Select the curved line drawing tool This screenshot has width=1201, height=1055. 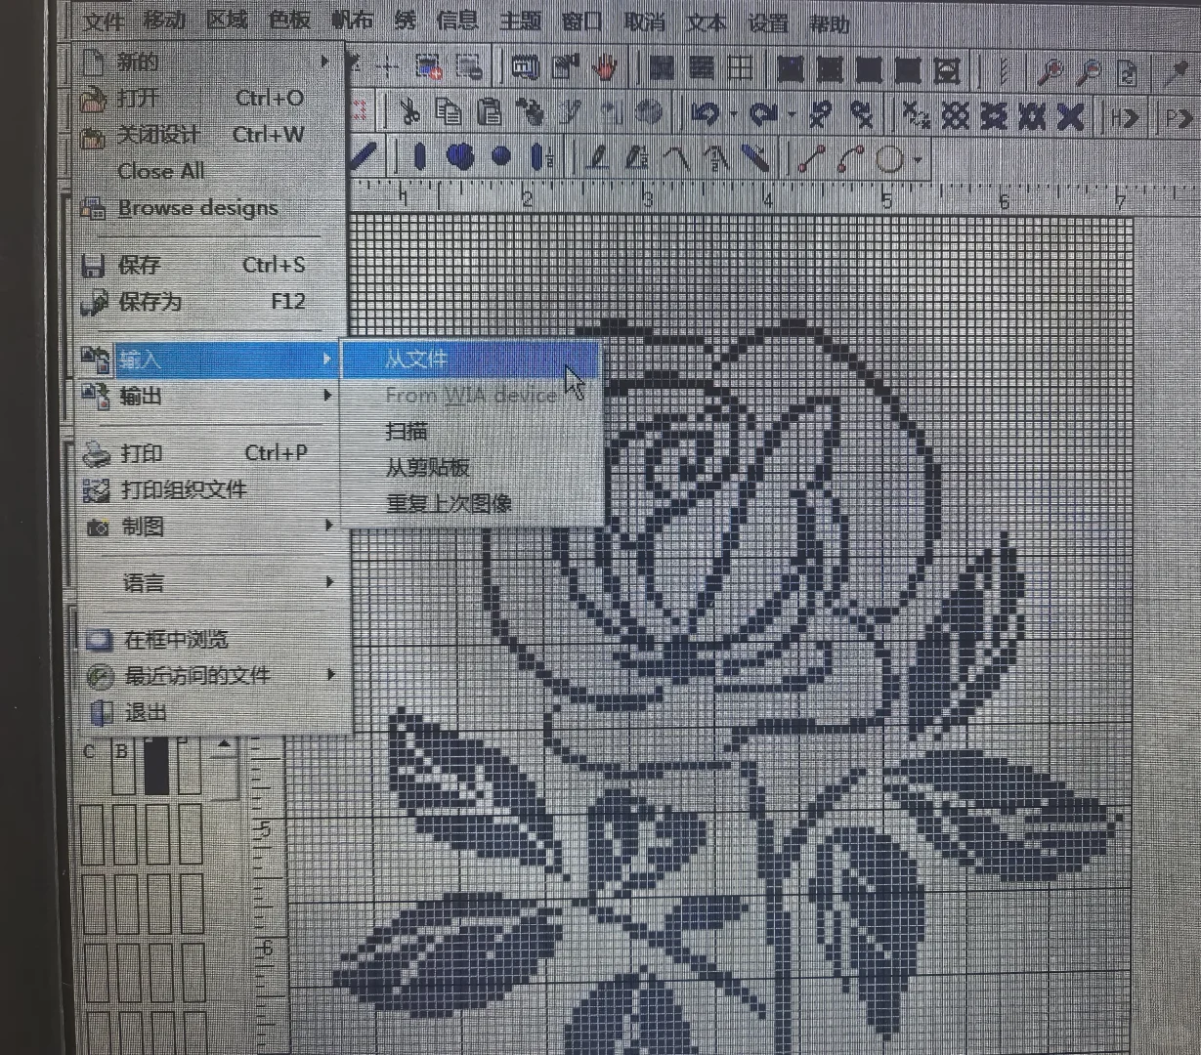click(850, 159)
